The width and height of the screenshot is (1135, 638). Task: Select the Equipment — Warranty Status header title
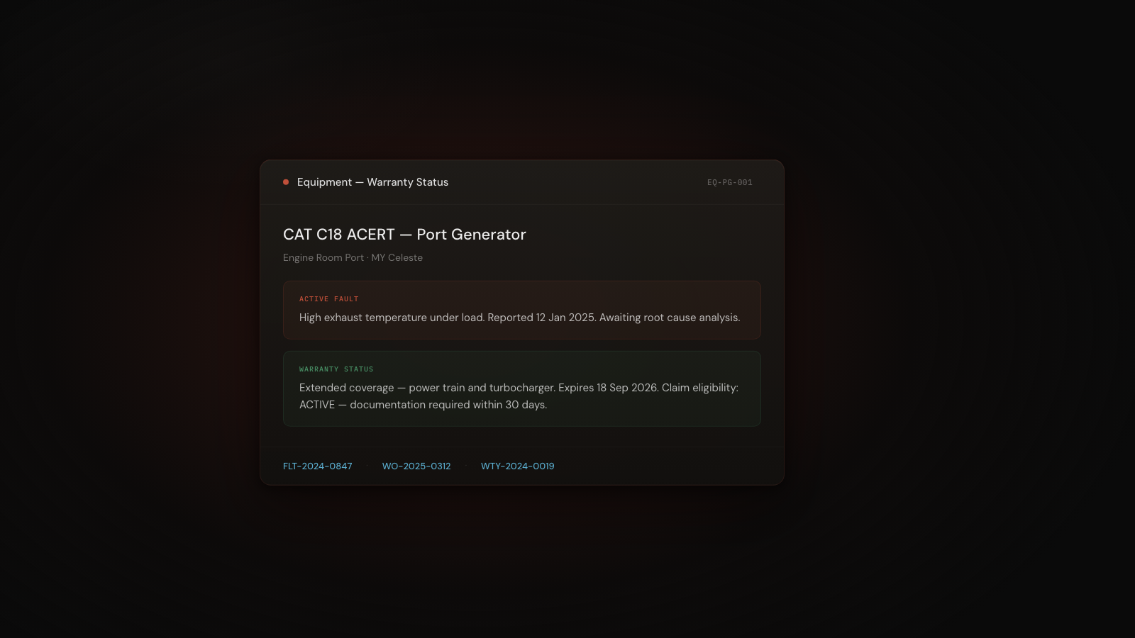372,182
